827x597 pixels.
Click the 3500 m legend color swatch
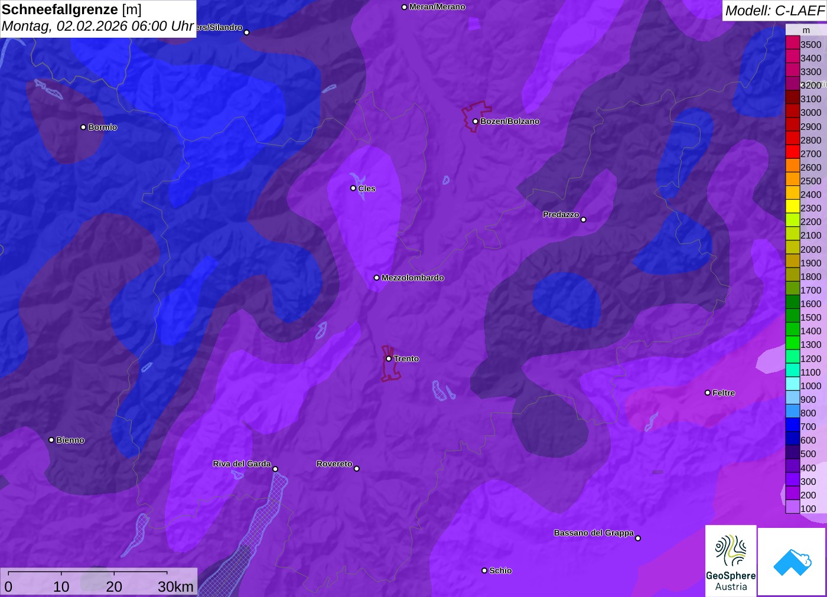click(793, 43)
